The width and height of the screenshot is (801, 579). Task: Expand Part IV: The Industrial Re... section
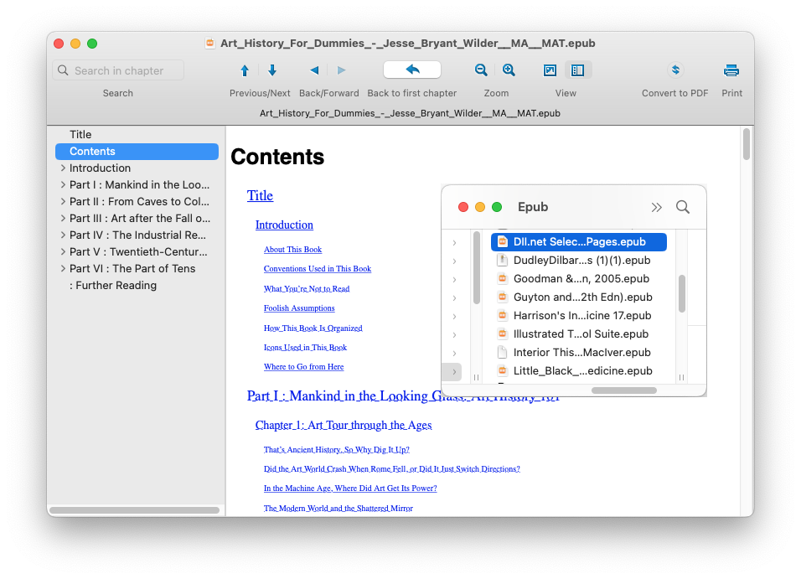[x=63, y=235]
